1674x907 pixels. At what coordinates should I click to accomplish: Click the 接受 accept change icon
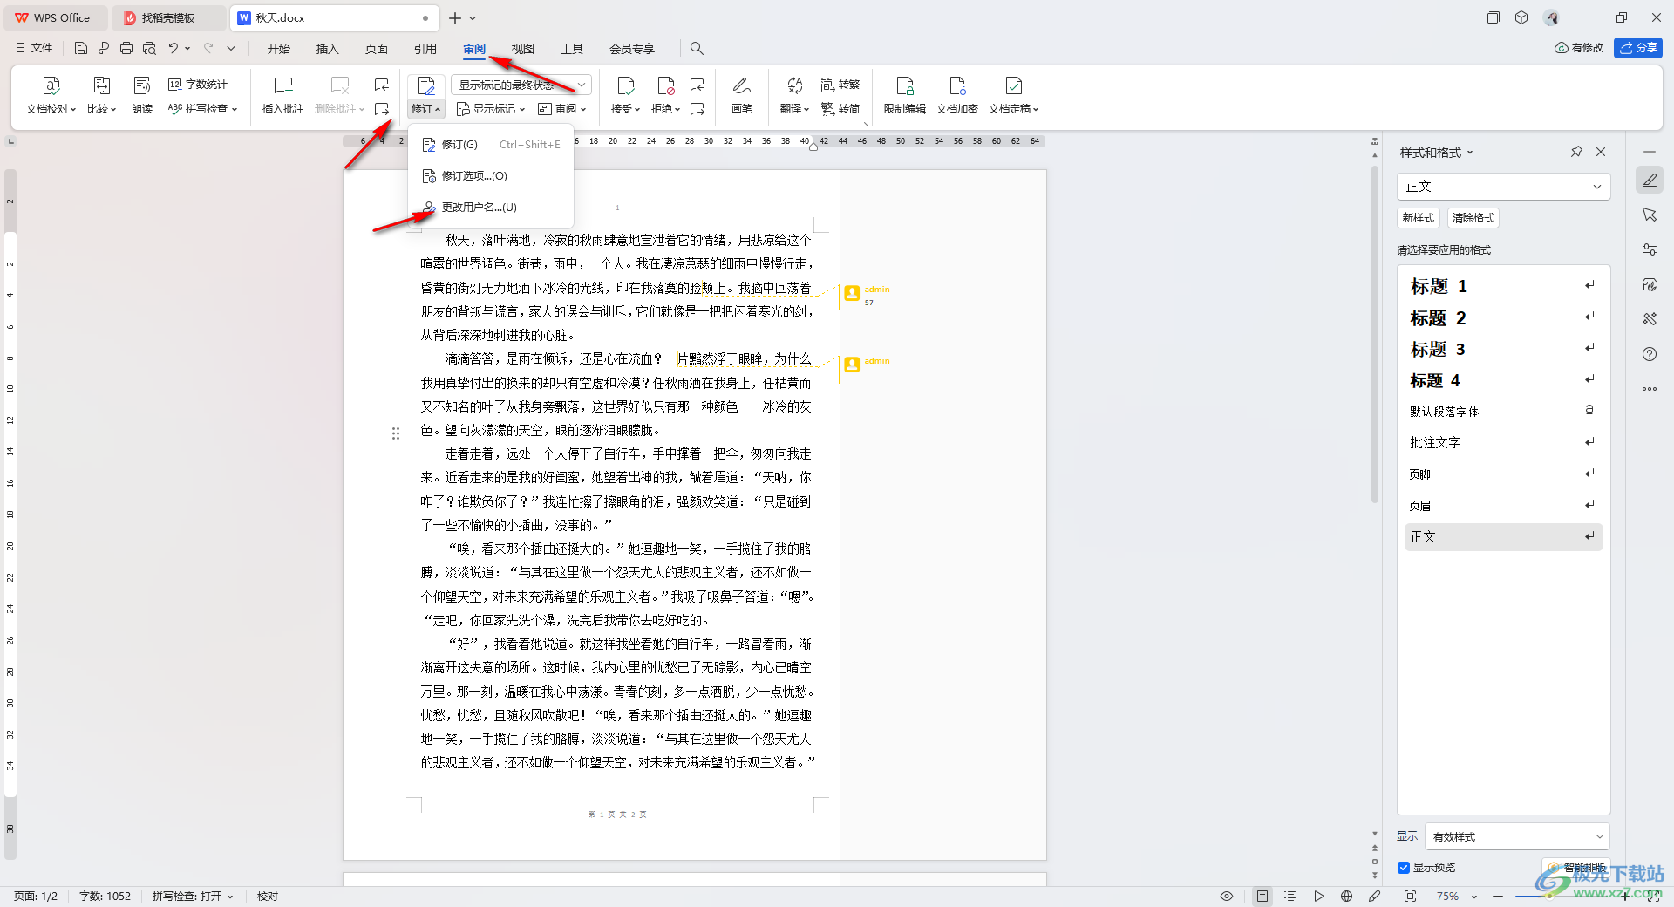tap(625, 85)
